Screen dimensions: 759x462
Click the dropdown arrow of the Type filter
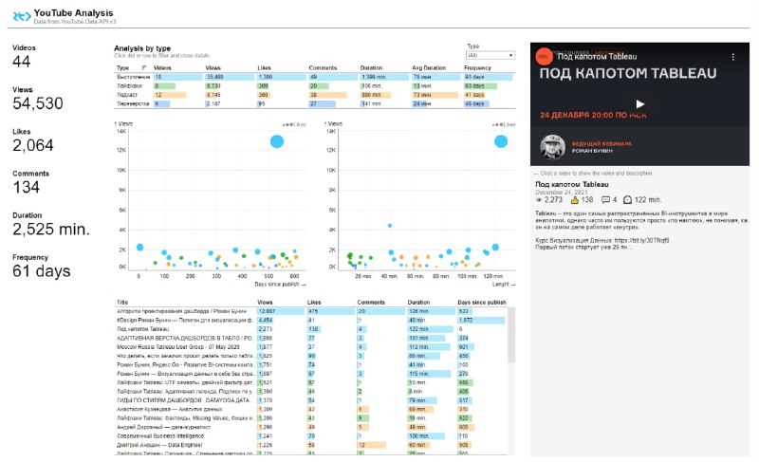tap(510, 56)
